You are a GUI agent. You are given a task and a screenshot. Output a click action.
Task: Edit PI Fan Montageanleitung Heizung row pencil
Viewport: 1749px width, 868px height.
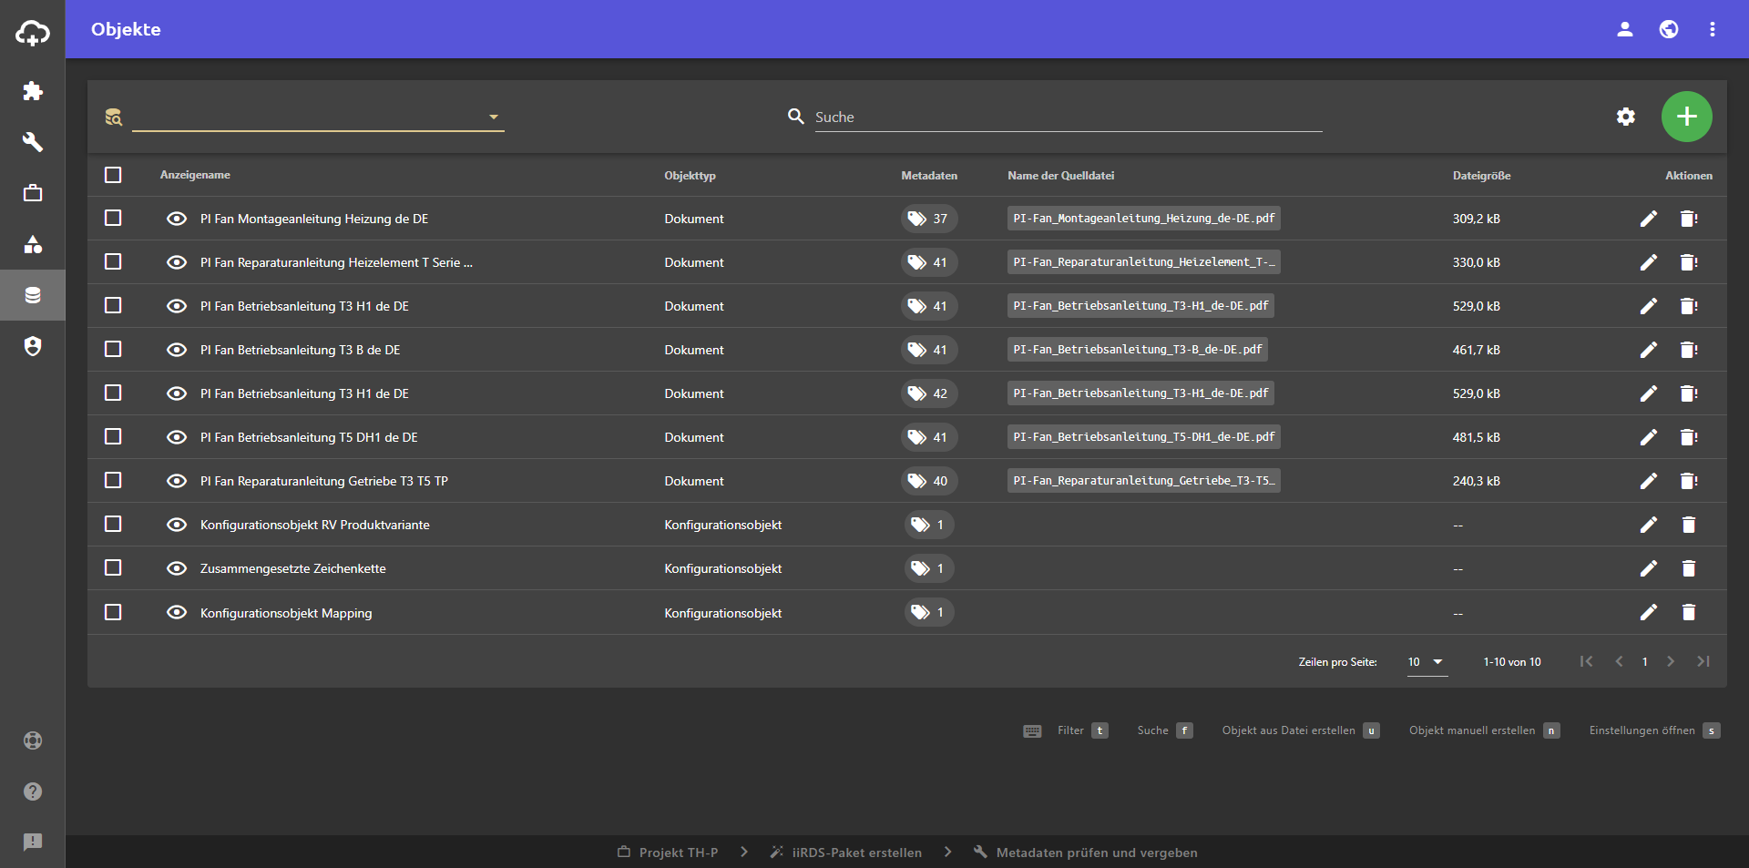tap(1648, 219)
